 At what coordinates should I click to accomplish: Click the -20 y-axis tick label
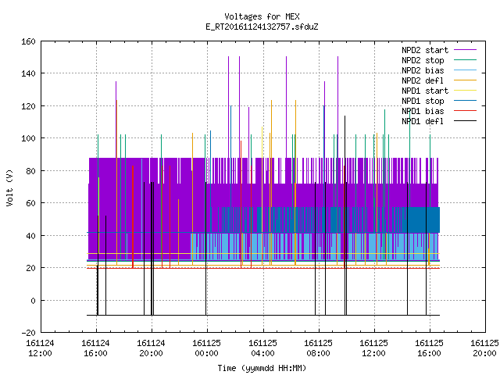[28, 333]
